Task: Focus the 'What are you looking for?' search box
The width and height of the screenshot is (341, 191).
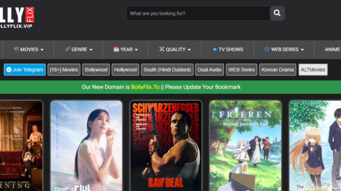Action: point(198,13)
